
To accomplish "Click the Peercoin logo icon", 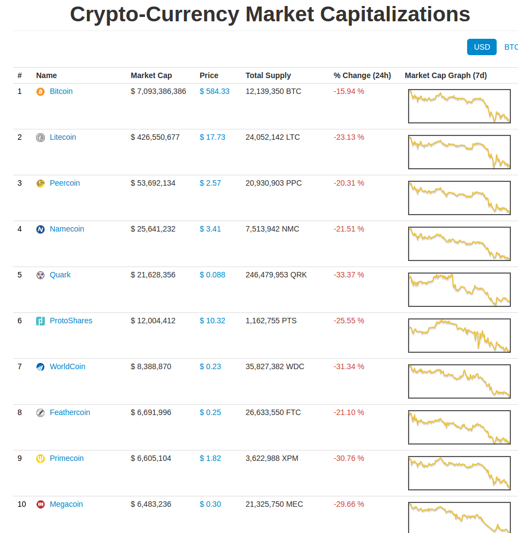I will pos(40,183).
